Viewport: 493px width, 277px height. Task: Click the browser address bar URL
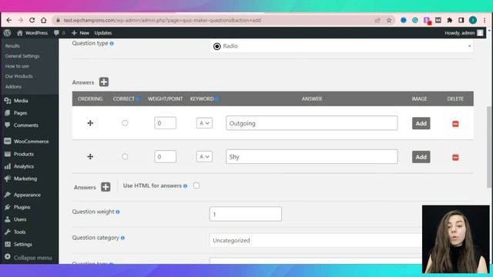[163, 21]
